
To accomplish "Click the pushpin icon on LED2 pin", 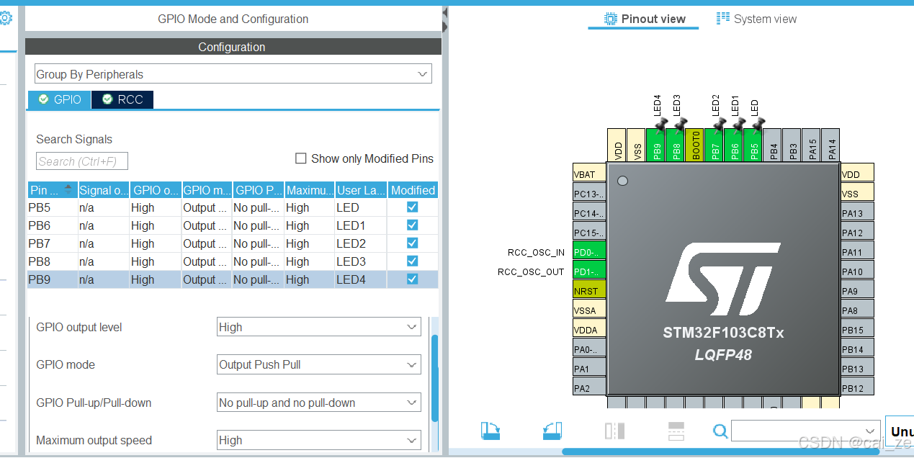I will coord(719,124).
